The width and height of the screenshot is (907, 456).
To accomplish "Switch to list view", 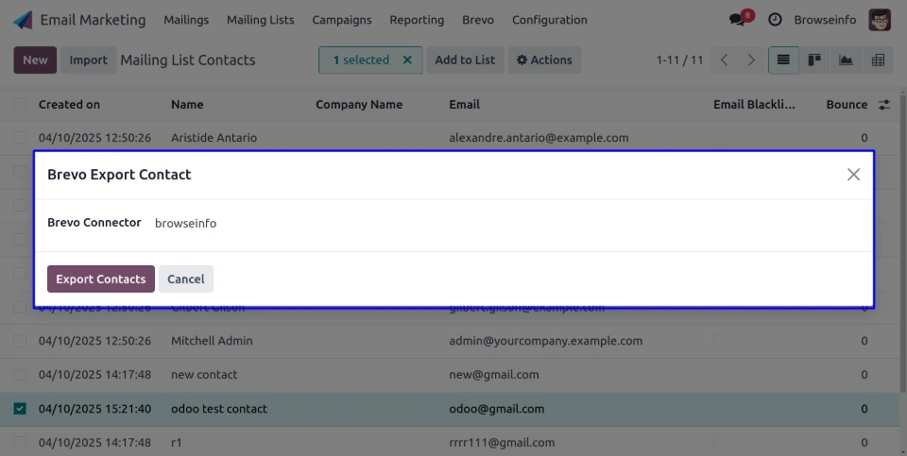I will point(782,60).
